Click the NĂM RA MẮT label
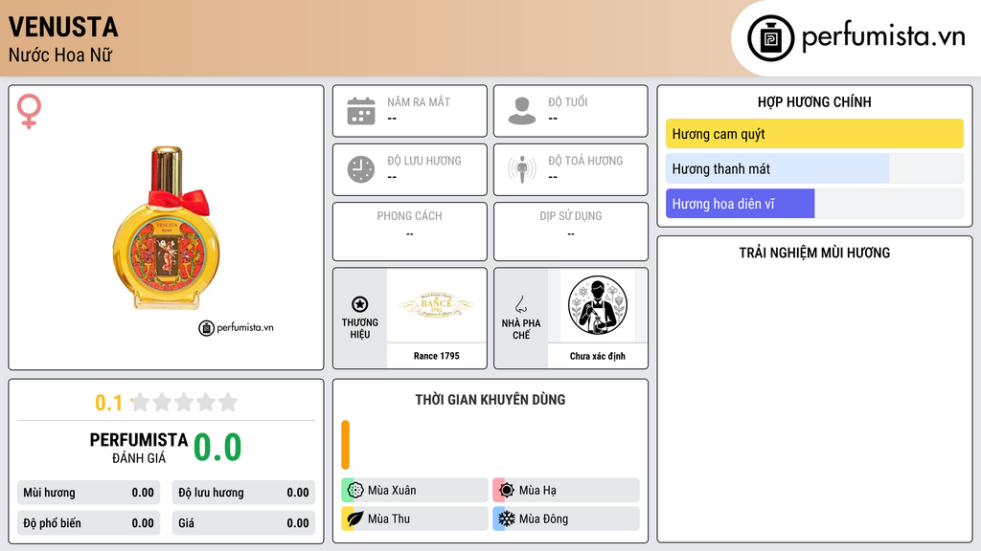This screenshot has width=981, height=551. coord(419,101)
